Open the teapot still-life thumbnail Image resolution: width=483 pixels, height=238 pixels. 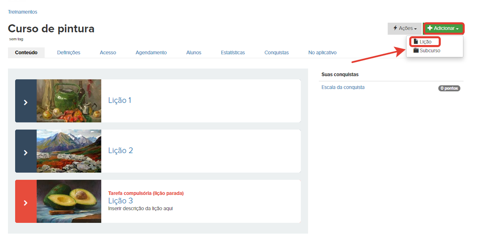pyautogui.click(x=69, y=101)
